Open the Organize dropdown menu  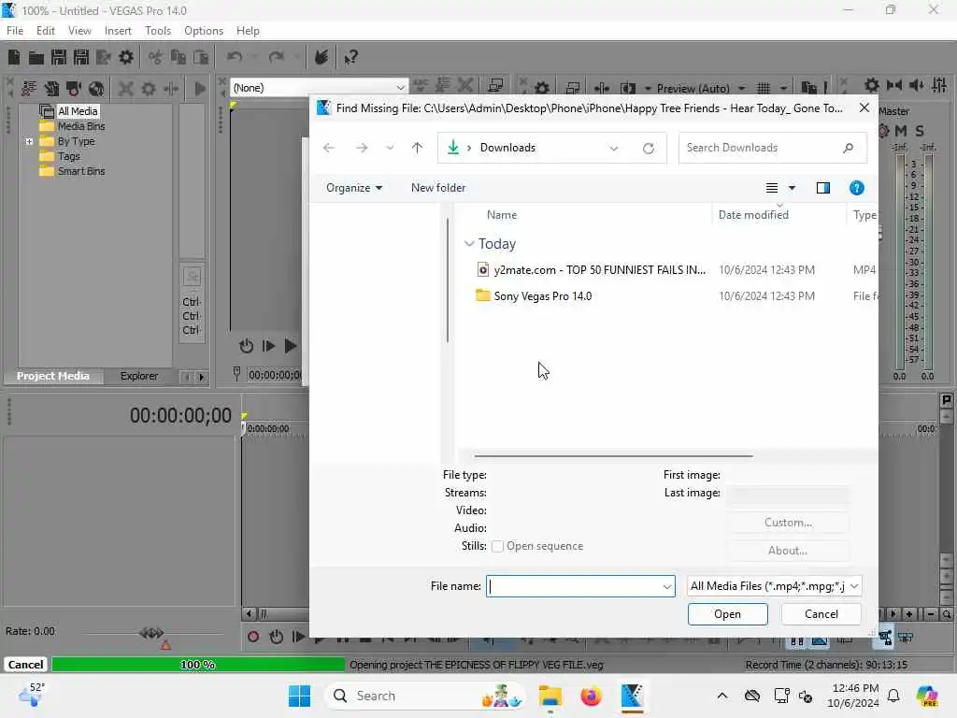coord(354,188)
